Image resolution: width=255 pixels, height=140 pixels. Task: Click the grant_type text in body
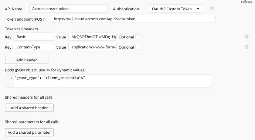27,78
